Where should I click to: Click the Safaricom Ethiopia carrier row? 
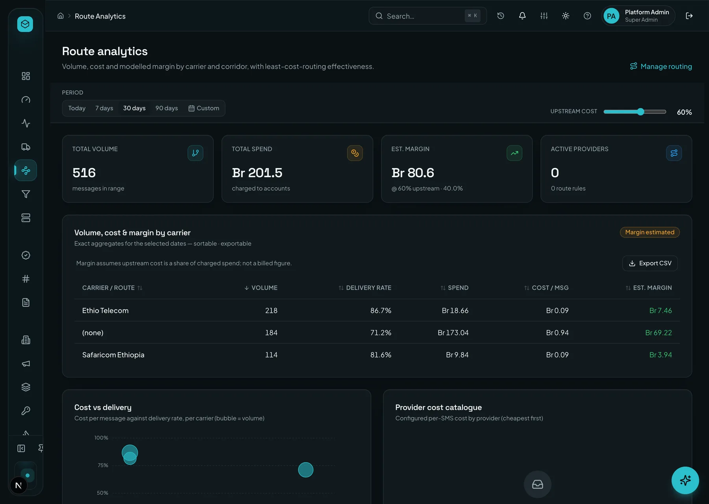(x=377, y=354)
